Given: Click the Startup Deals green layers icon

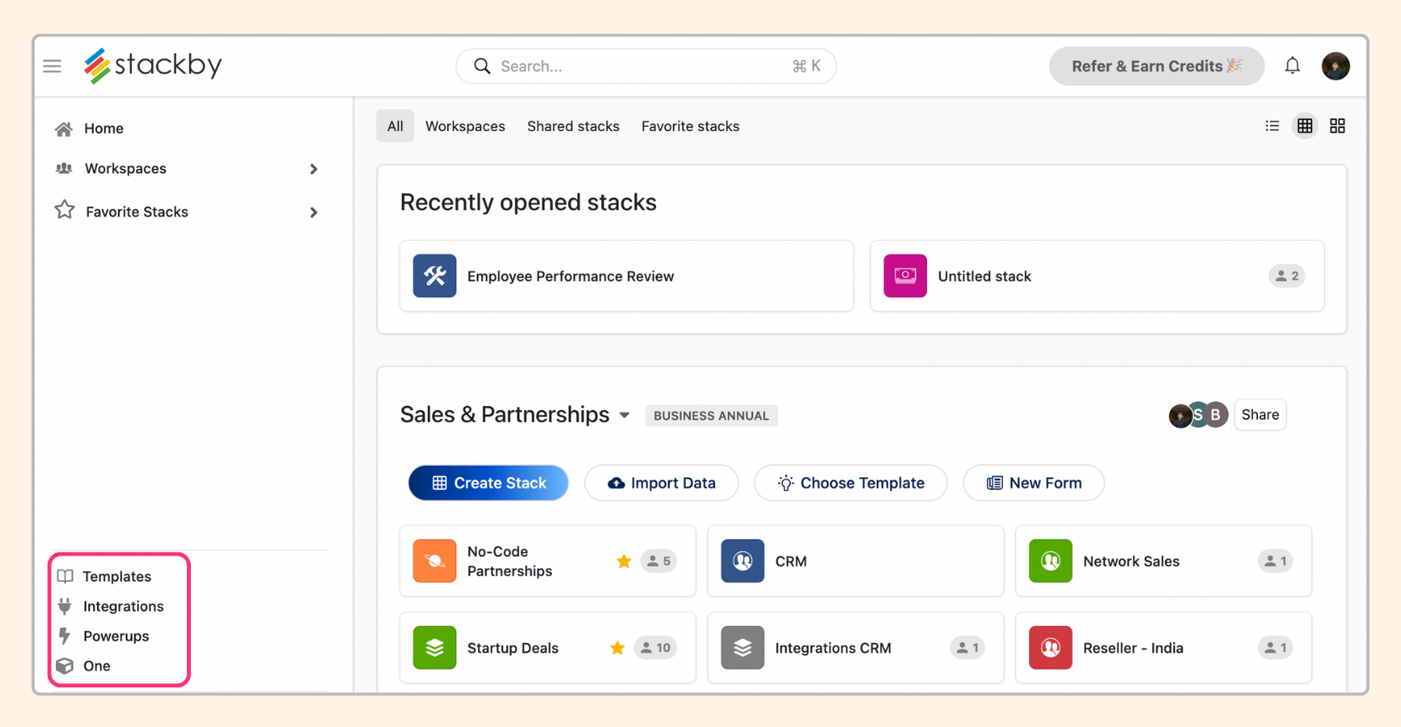Looking at the screenshot, I should click(434, 648).
